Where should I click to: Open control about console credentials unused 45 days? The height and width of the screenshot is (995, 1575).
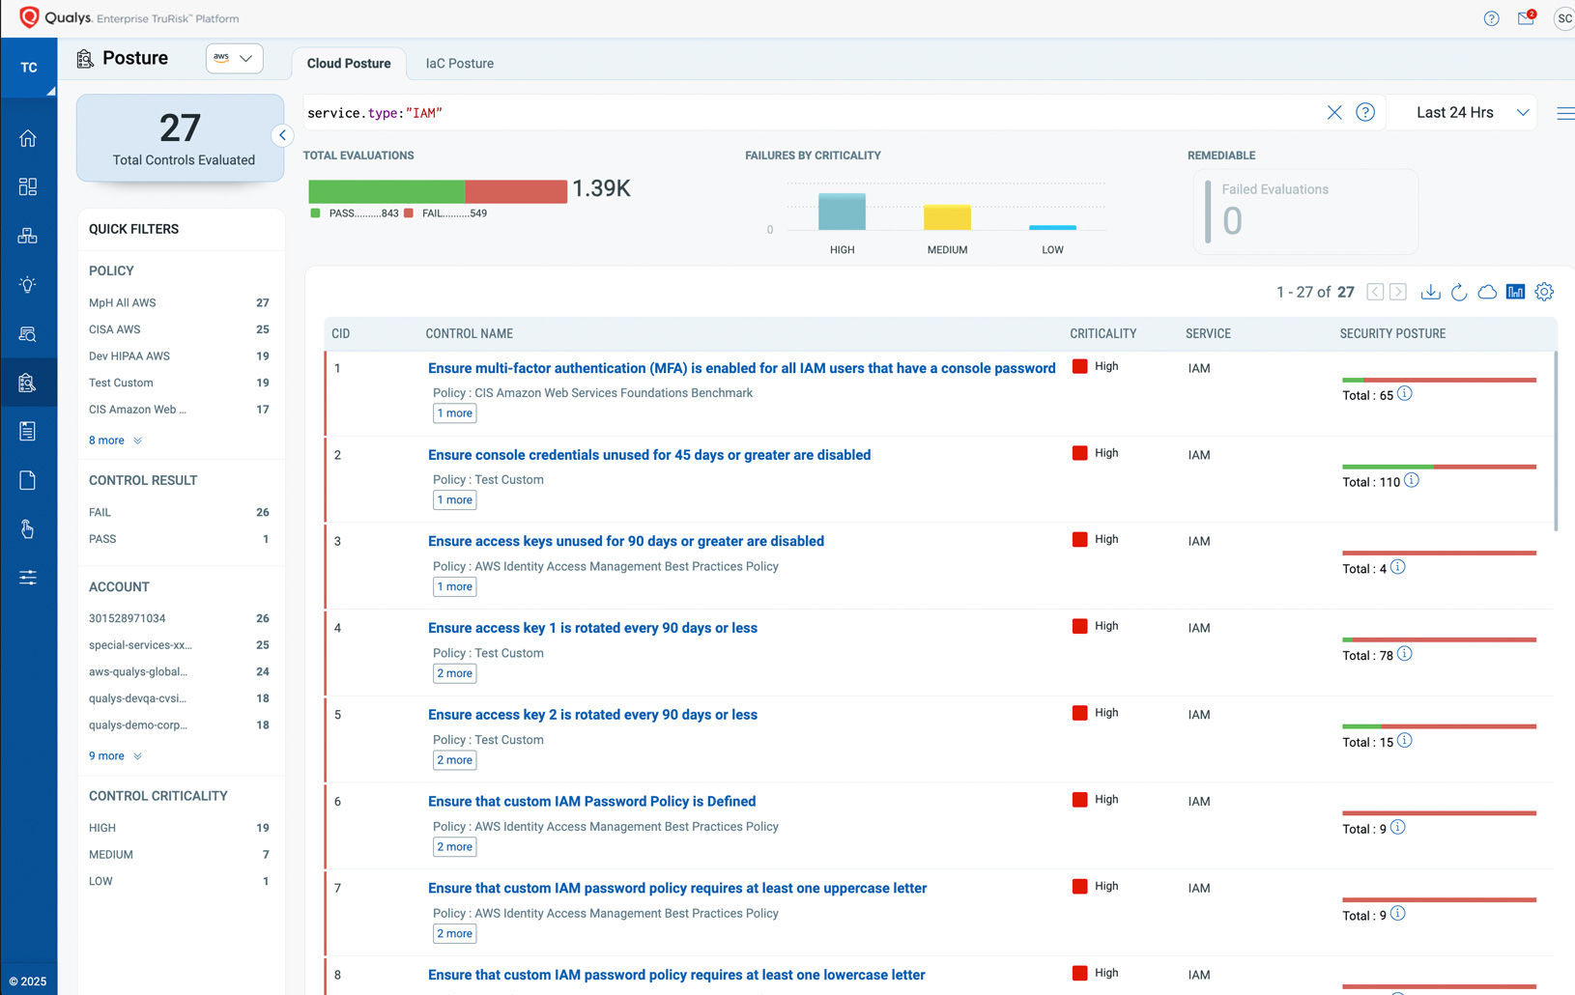(x=649, y=455)
